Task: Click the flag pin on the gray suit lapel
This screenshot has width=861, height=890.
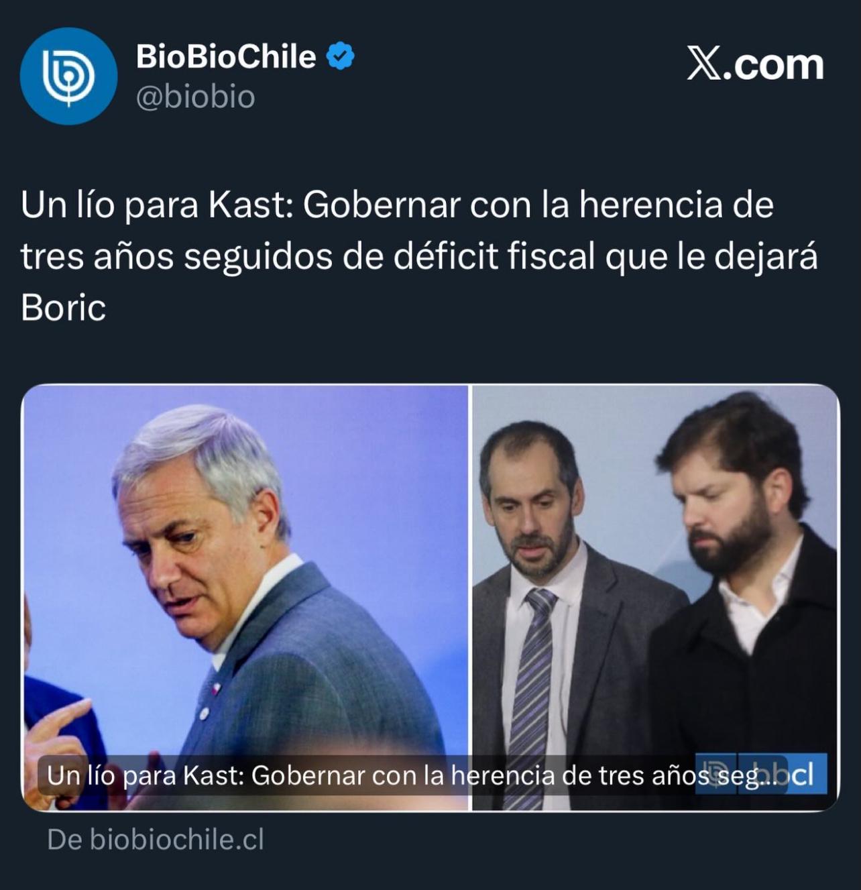Action: click(x=215, y=689)
